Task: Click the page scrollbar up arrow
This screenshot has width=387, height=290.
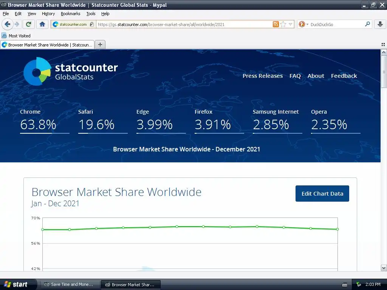Action: [x=384, y=52]
